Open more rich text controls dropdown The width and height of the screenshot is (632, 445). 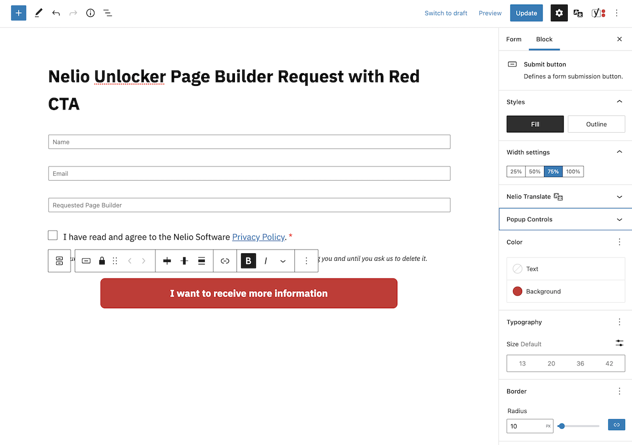[x=283, y=261]
